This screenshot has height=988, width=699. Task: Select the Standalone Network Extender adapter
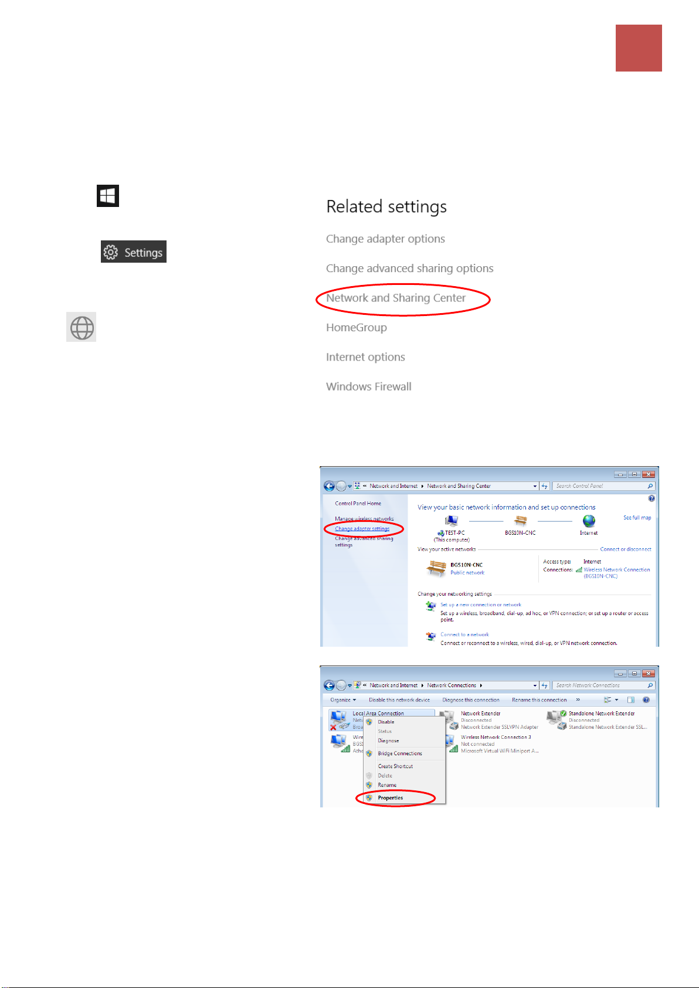coord(597,720)
